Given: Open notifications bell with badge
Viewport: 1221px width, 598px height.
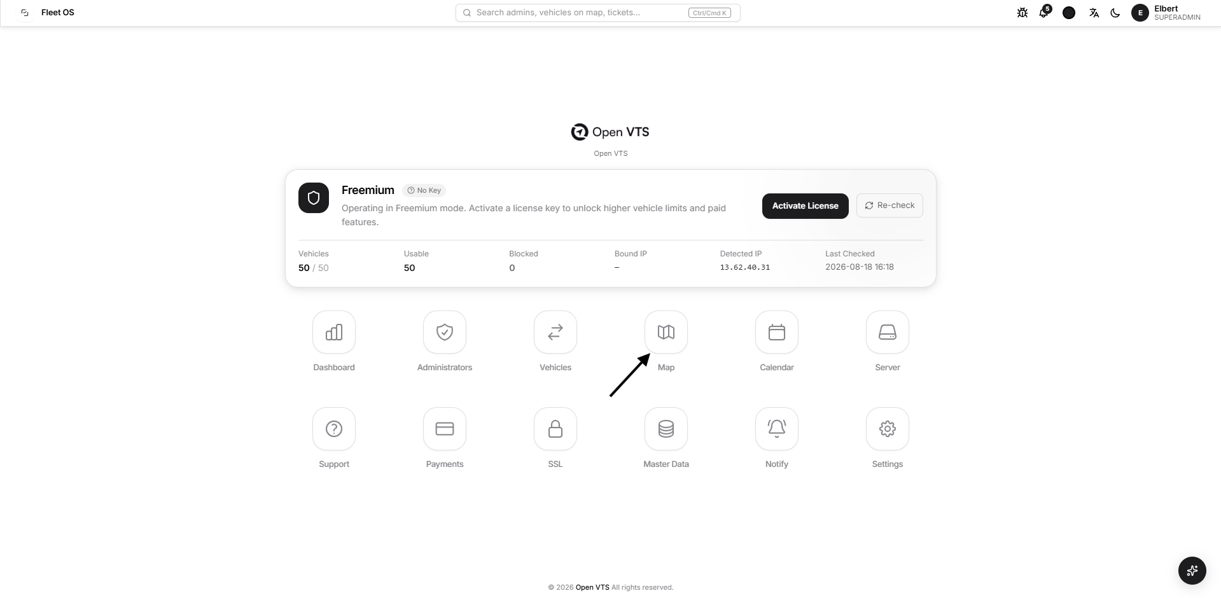Looking at the screenshot, I should 1044,12.
